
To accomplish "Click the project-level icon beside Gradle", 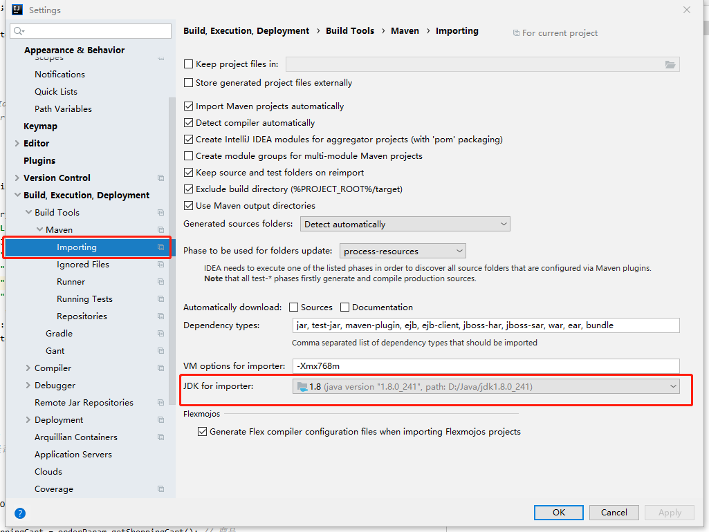I will (160, 333).
